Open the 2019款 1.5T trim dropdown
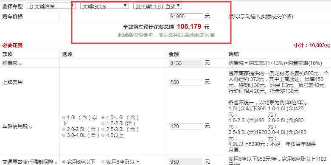Image resolution: width=331 pixels, height=165 pixels. coord(157,6)
